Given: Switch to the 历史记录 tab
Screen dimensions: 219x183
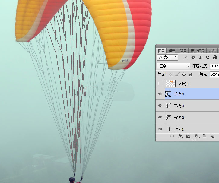Looking at the screenshot, I should point(198,51).
